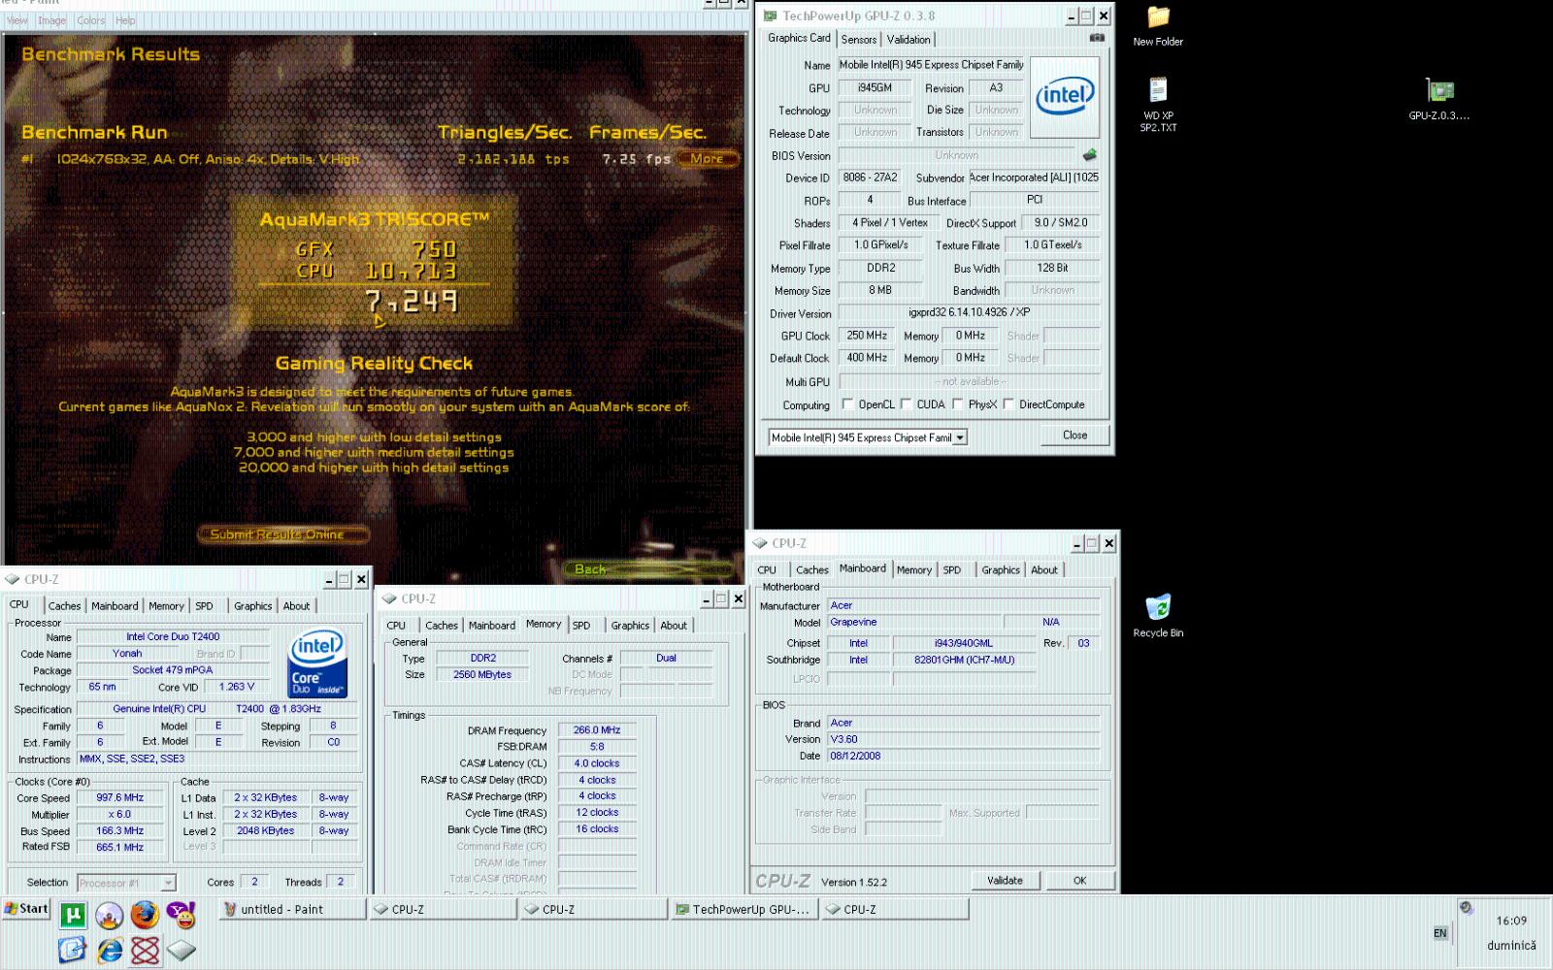
Task: Click the BIOS date 08/12/2008 value
Action: (x=963, y=756)
